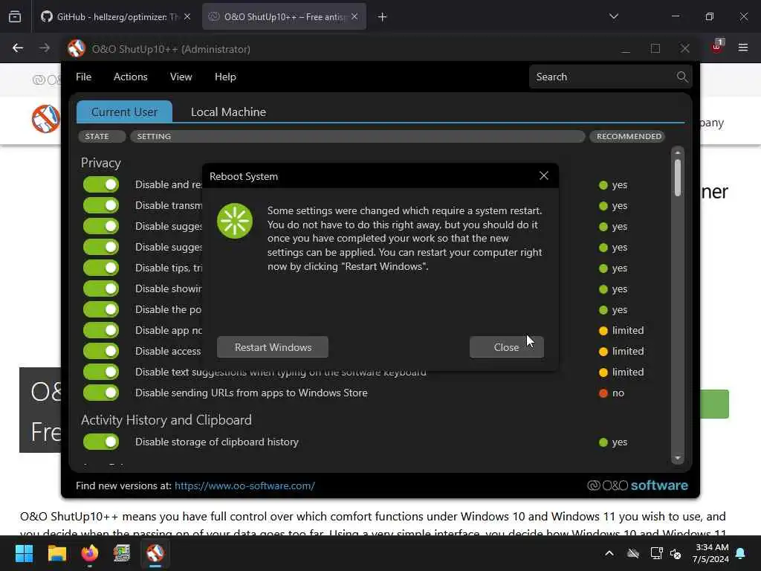The image size is (761, 571).
Task: Click the green reboot asterisk icon in dialog
Action: pyautogui.click(x=235, y=221)
